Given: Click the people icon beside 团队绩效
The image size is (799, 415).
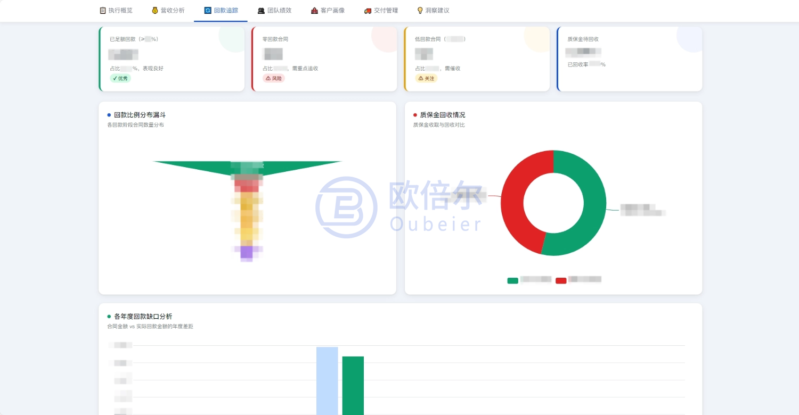Looking at the screenshot, I should pyautogui.click(x=261, y=10).
